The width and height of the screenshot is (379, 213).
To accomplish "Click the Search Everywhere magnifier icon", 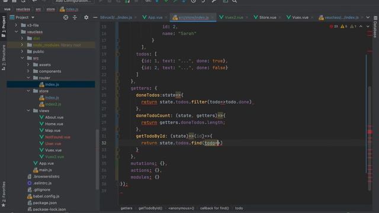I will tap(235, 1).
